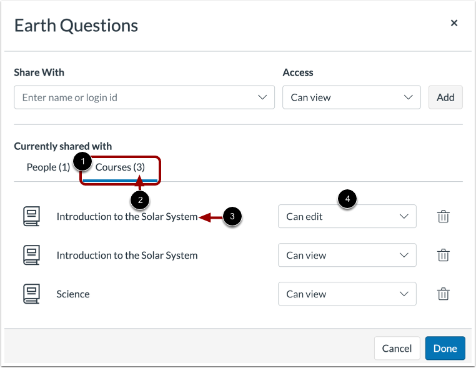This screenshot has width=476, height=368.
Task: Select the Courses (3) tab
Action: (120, 167)
